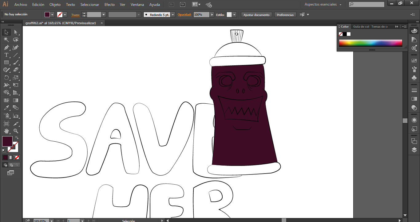420x222 pixels.
Task: Open the Layers panel icon
Action: 414,150
